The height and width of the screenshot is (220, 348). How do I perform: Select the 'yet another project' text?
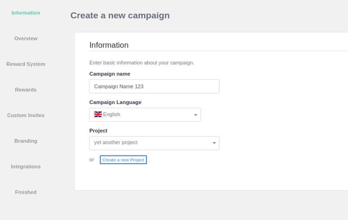pos(116,142)
